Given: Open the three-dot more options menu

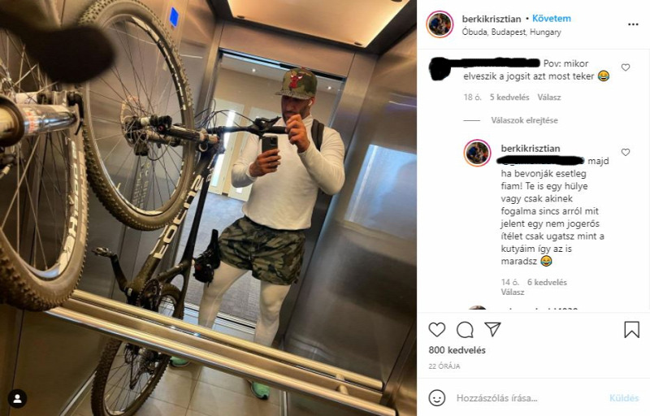Looking at the screenshot, I should click(633, 24).
